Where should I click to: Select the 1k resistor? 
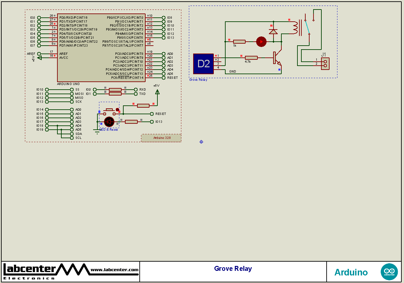click(239, 42)
